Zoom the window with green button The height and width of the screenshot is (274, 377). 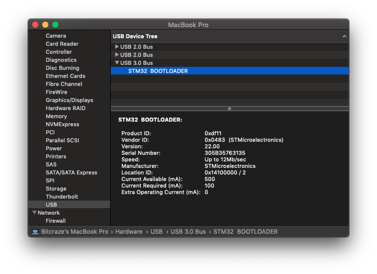(x=55, y=25)
